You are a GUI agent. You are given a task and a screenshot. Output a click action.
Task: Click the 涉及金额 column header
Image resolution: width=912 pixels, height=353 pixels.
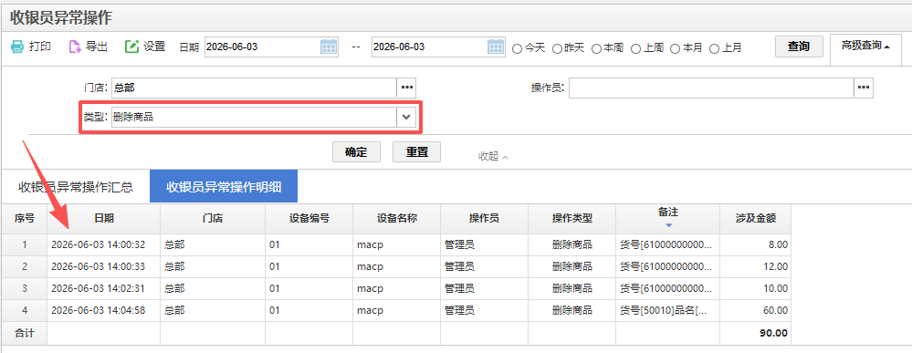tap(756, 219)
